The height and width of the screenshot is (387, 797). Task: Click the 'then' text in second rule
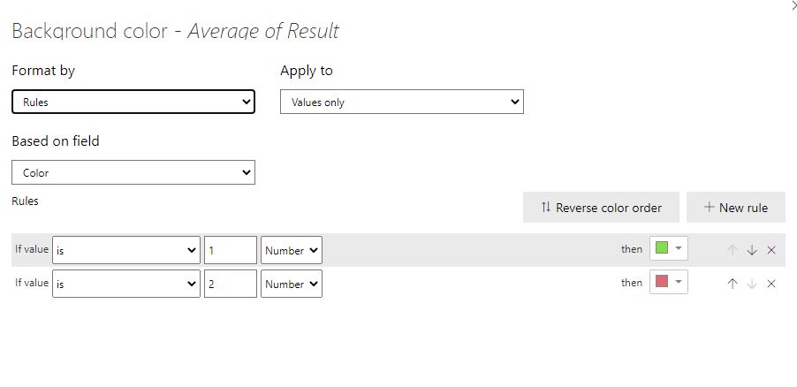pyautogui.click(x=631, y=283)
